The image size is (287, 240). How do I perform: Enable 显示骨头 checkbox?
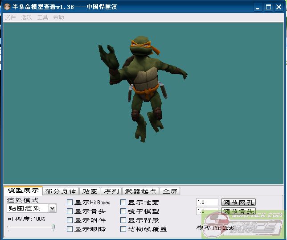tap(70, 211)
